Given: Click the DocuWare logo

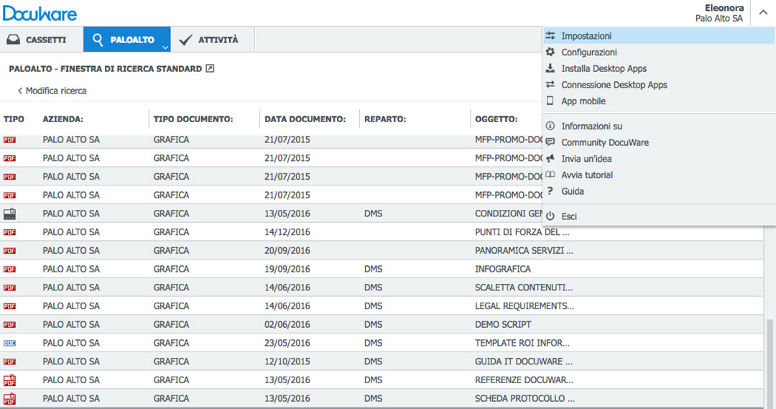Looking at the screenshot, I should (x=40, y=14).
